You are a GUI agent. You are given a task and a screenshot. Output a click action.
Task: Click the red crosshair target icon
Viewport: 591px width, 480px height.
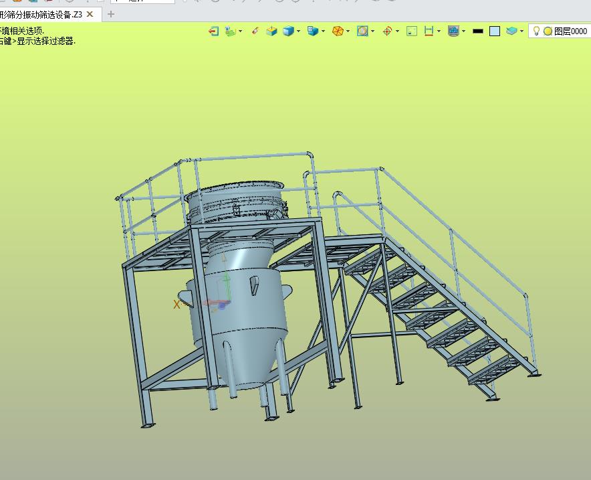386,31
